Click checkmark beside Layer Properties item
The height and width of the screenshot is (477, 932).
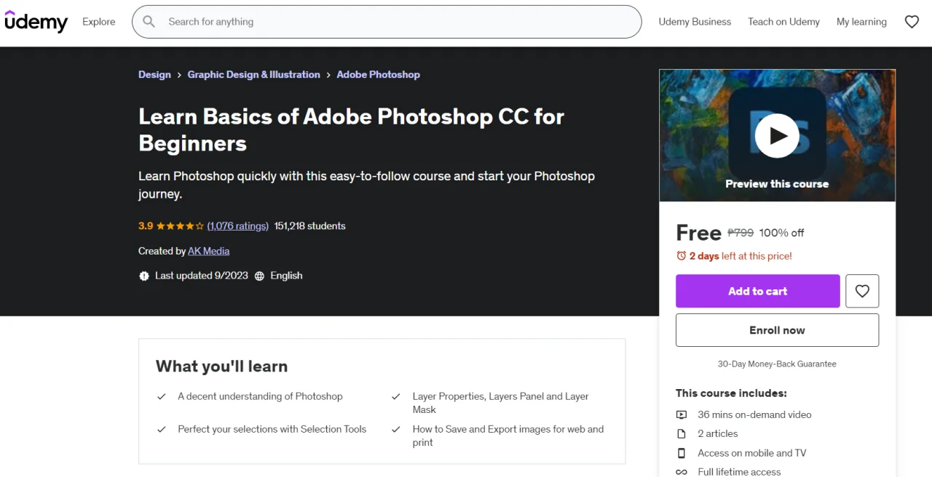396,397
